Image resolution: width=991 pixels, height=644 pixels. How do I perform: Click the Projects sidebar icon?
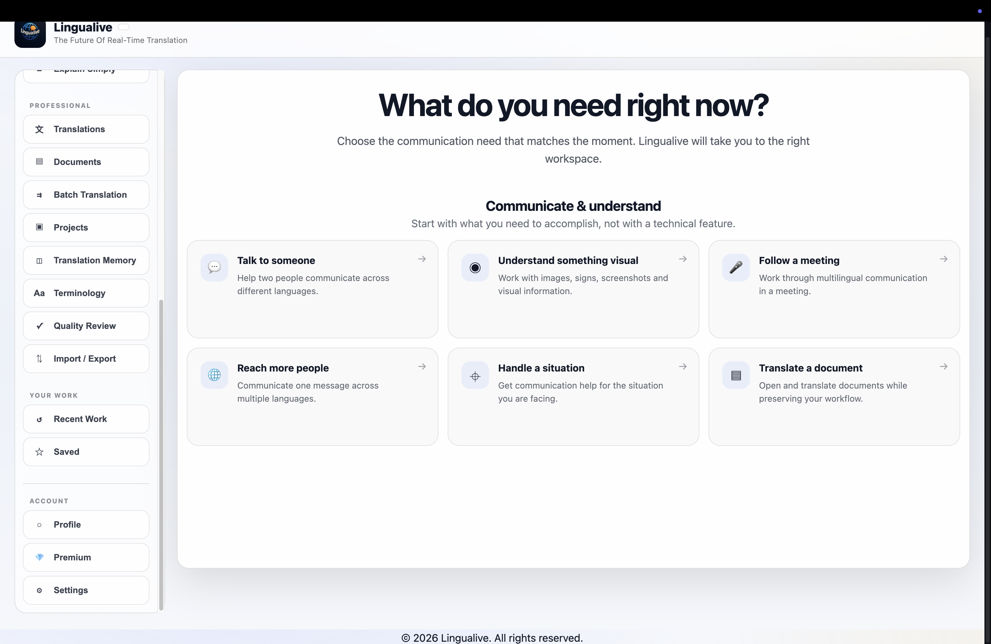(x=39, y=228)
